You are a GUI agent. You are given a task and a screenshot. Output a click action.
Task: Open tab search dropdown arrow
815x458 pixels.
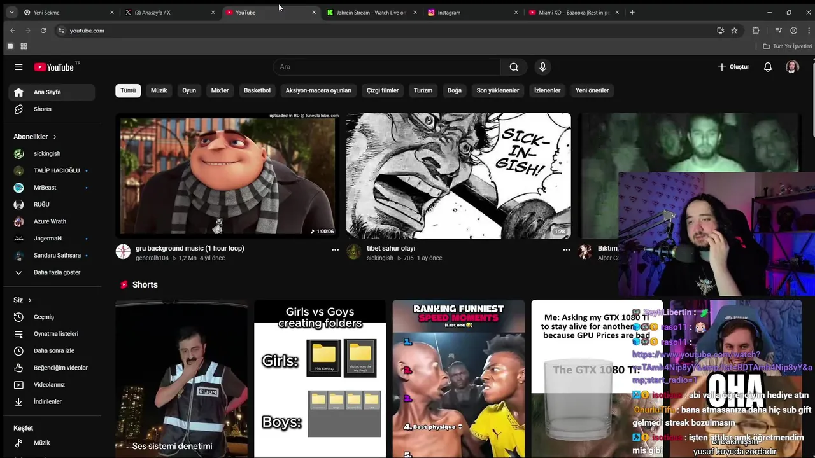point(11,12)
